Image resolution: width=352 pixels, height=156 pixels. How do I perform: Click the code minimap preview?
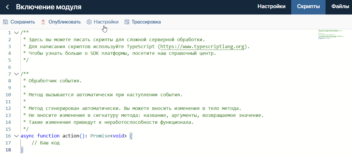point(331,35)
